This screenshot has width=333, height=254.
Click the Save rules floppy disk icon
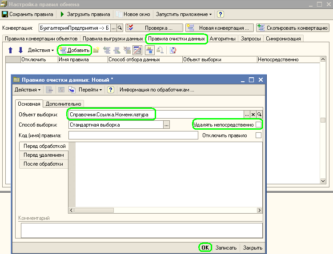coord(5,14)
